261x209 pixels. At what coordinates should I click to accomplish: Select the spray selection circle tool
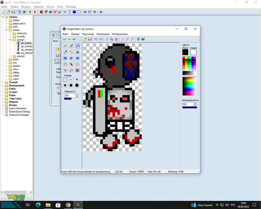click(77, 64)
